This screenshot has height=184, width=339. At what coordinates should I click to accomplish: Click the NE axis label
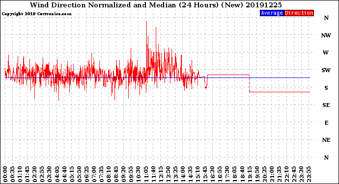326,140
